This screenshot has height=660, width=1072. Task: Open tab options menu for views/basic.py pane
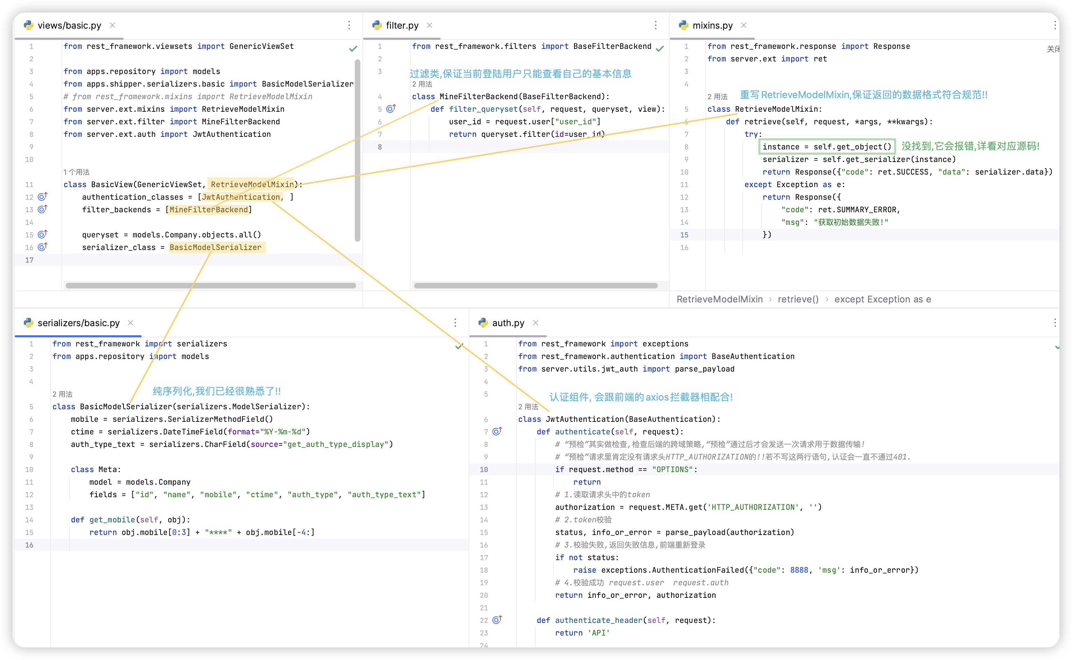pos(349,25)
